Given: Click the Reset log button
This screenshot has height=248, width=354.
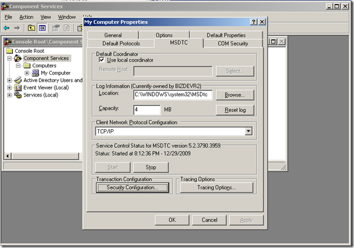Looking at the screenshot, I should (235, 110).
